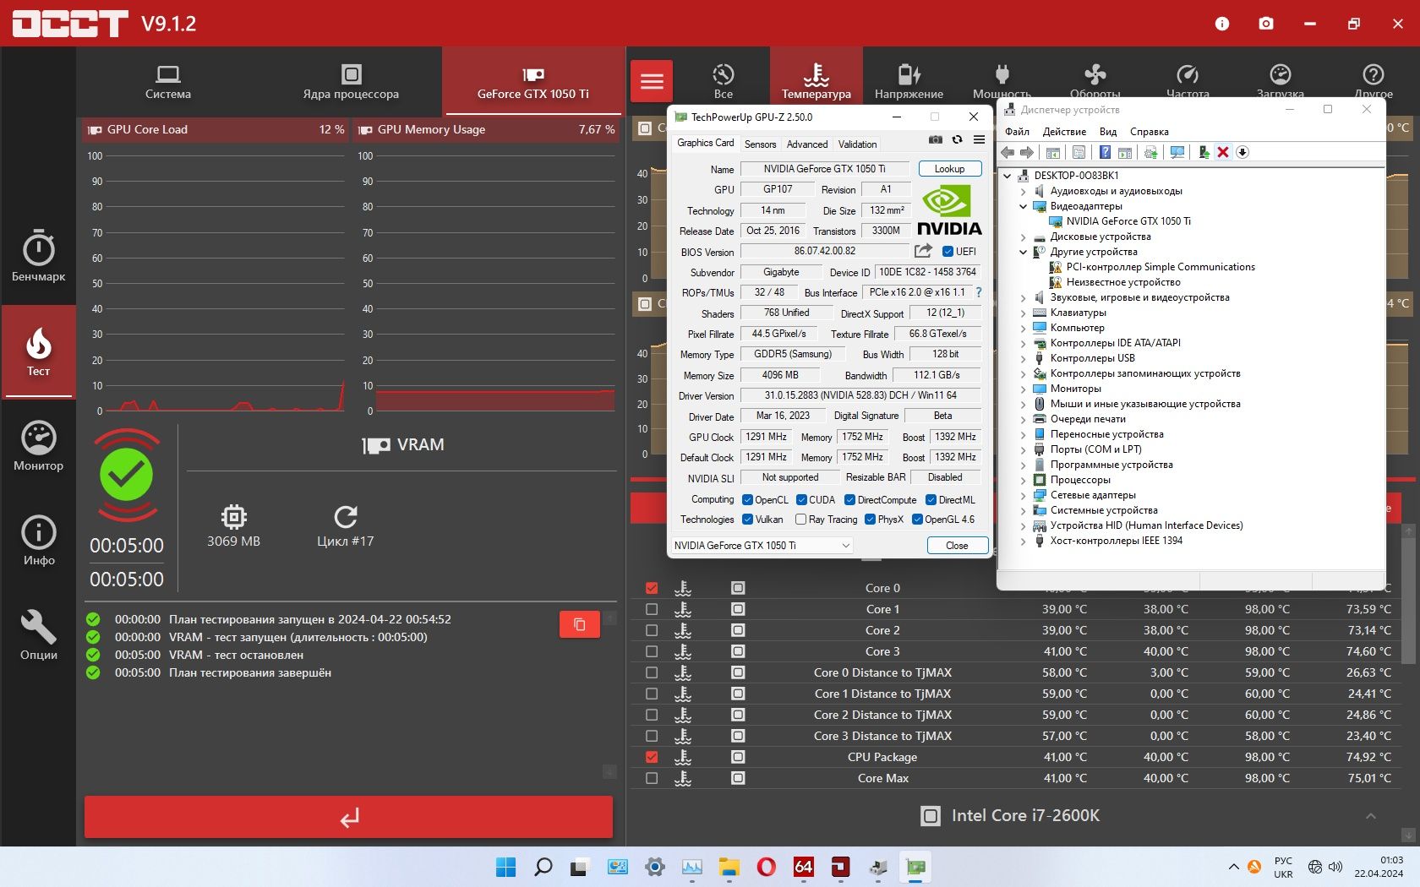Toggle the UEFI checkbox in GPU-Z
Viewport: 1420px width, 887px height.
(948, 252)
